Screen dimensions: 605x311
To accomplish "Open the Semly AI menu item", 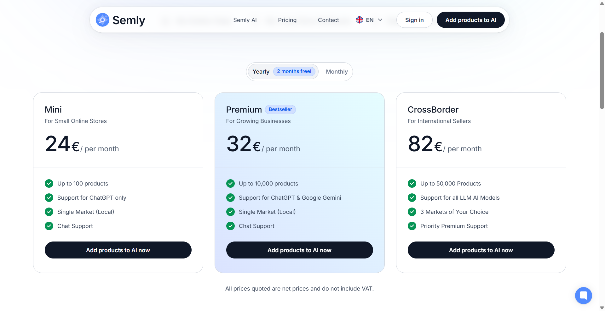I will pyautogui.click(x=245, y=20).
